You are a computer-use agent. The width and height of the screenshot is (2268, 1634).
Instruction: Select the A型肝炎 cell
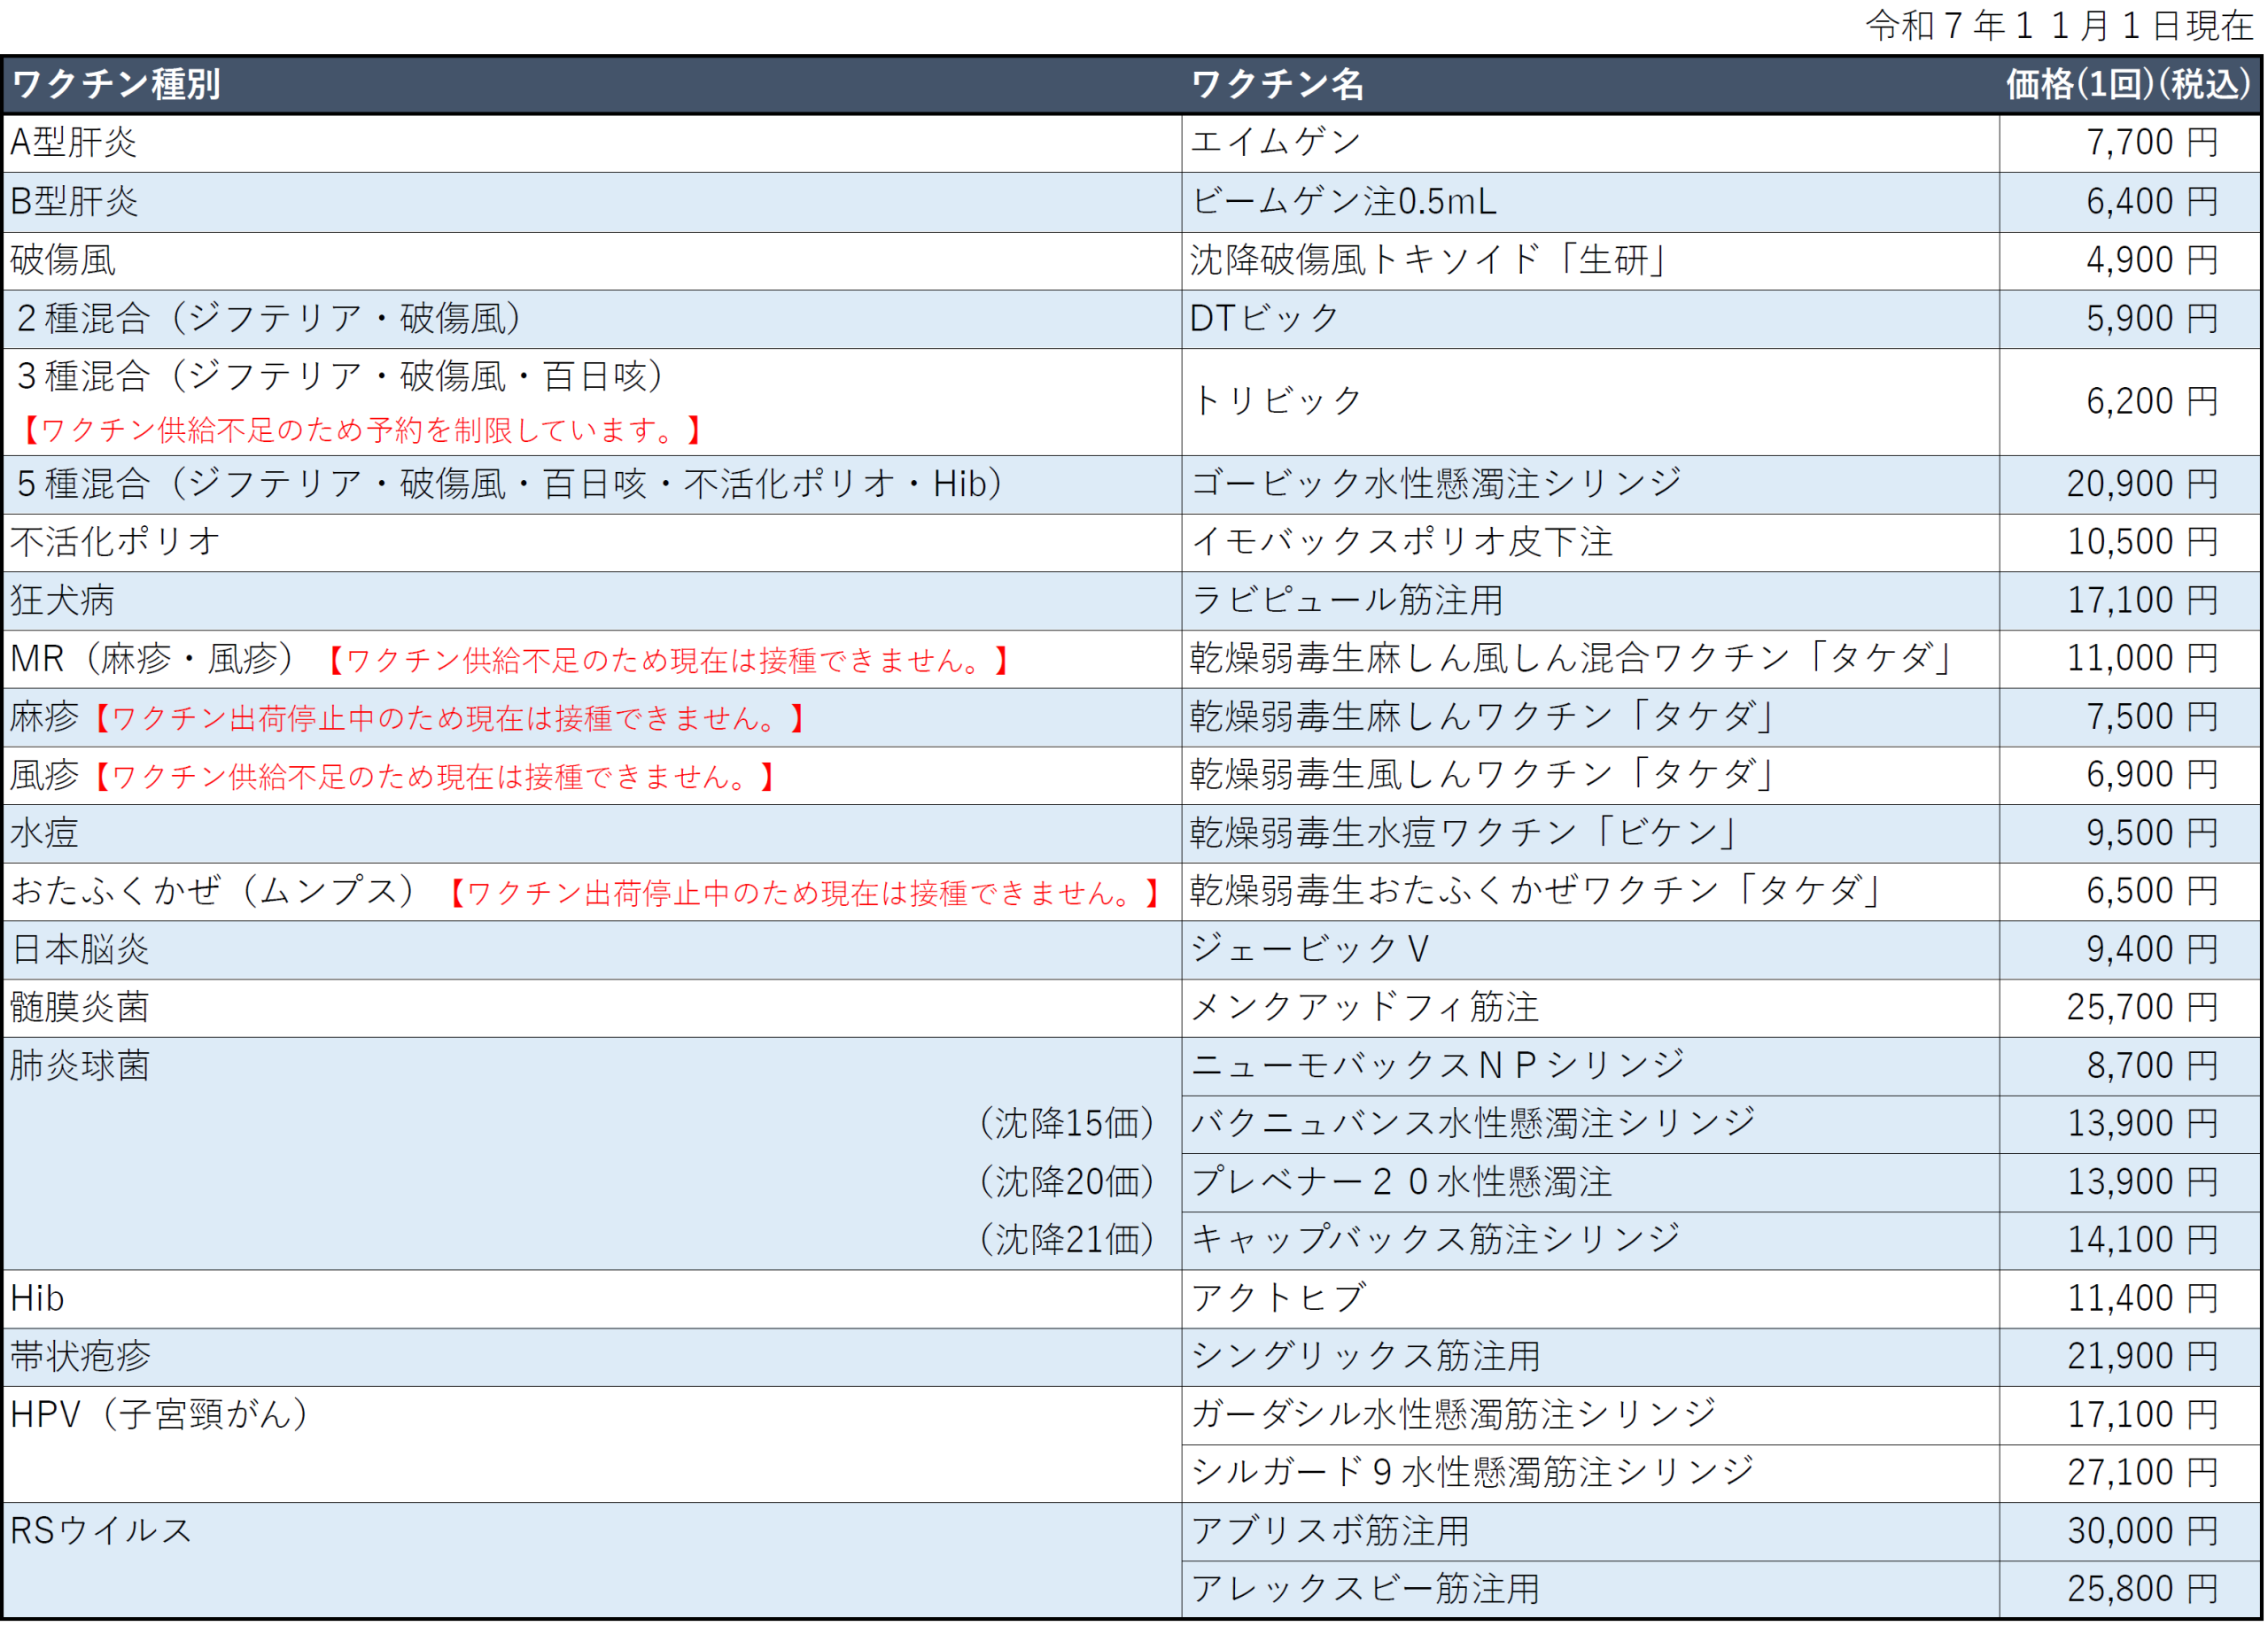tap(73, 143)
